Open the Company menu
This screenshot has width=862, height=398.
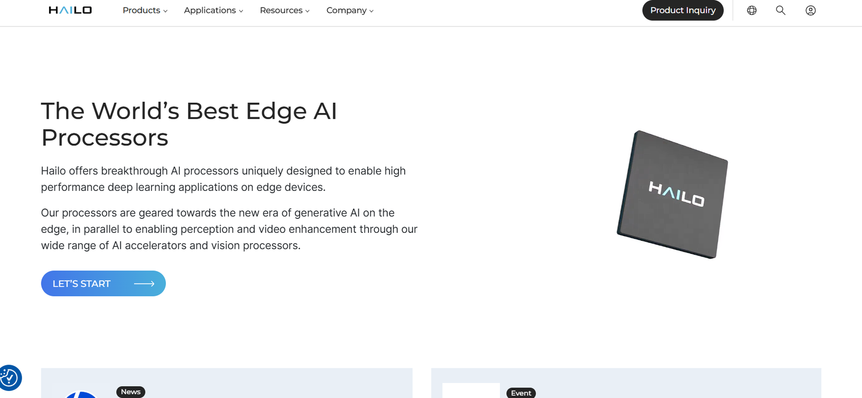(x=350, y=10)
